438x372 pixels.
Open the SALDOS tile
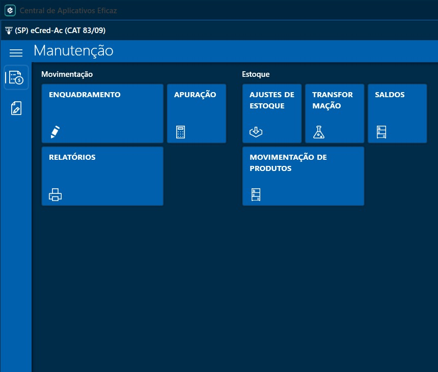coord(397,113)
